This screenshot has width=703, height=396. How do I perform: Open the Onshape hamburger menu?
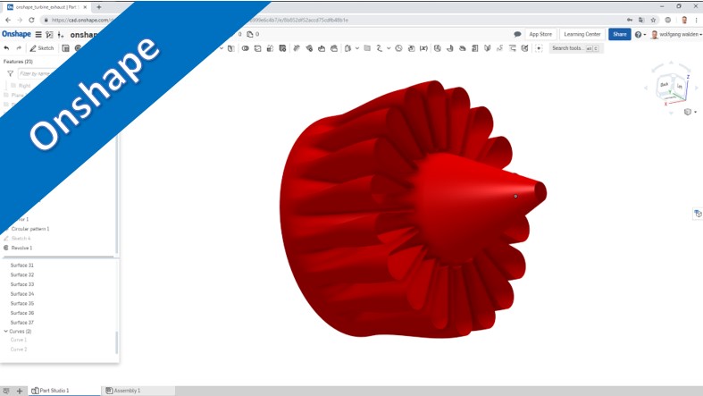point(38,35)
